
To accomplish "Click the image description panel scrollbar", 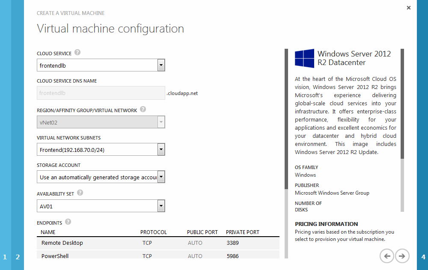I will coord(402,130).
